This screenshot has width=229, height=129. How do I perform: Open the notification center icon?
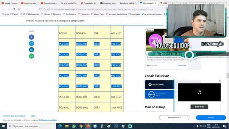pos(224,126)
